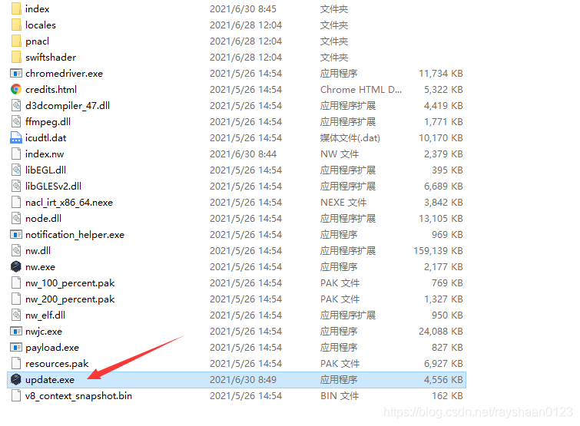Select the file name update.exe
Viewport: 580px width, 426px height.
coord(50,380)
